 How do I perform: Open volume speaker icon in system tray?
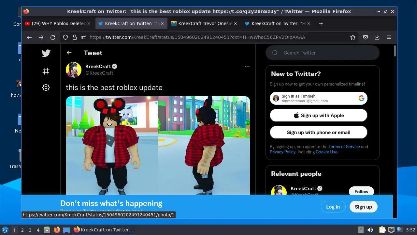(x=370, y=230)
